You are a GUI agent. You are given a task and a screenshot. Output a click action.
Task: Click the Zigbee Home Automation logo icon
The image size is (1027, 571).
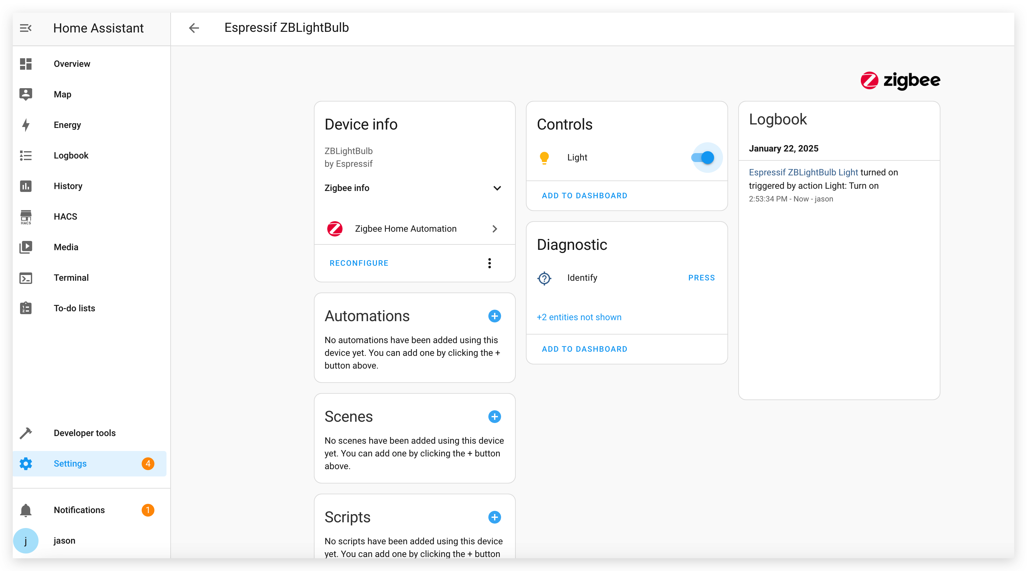335,229
